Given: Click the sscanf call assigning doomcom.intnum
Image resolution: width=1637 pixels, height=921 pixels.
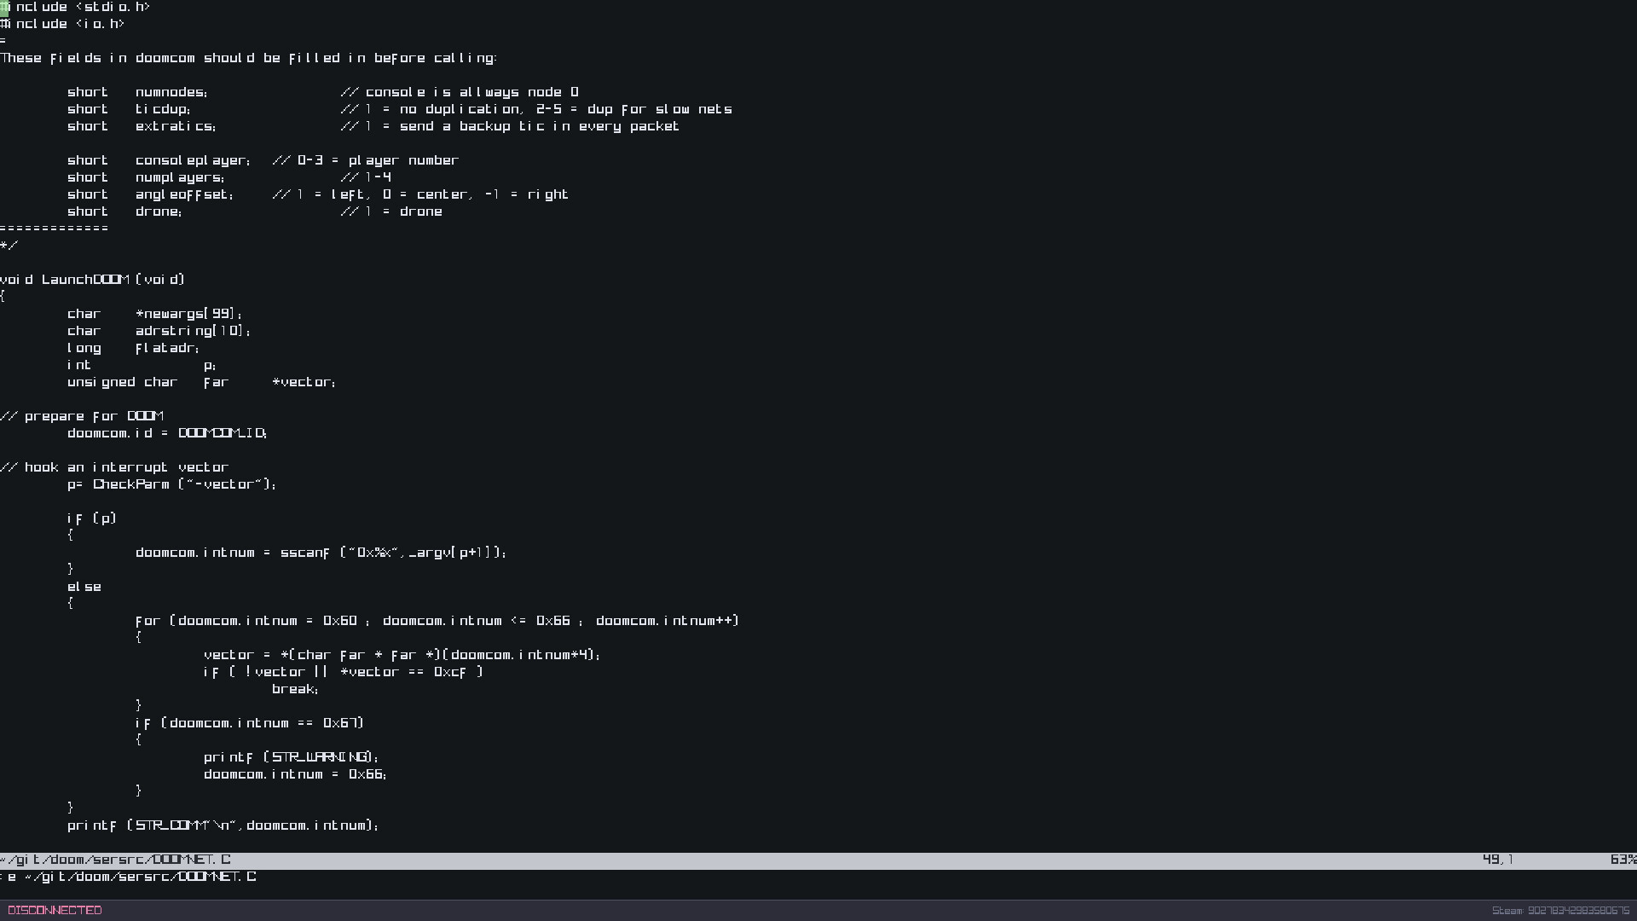Looking at the screenshot, I should coord(305,553).
